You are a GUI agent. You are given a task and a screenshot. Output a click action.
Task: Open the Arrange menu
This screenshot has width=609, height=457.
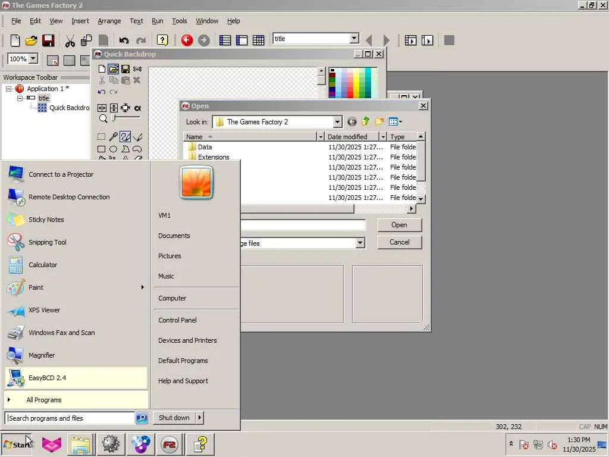(x=109, y=21)
